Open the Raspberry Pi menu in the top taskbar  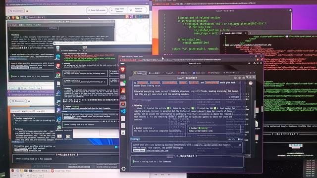tap(8, 18)
